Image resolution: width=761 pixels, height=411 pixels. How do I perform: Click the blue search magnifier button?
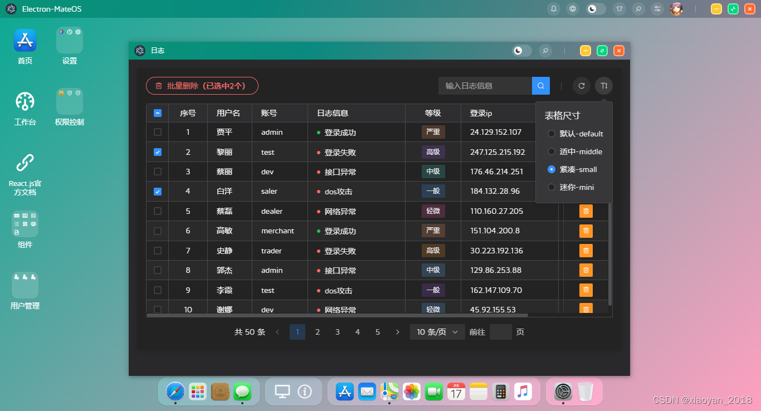541,86
